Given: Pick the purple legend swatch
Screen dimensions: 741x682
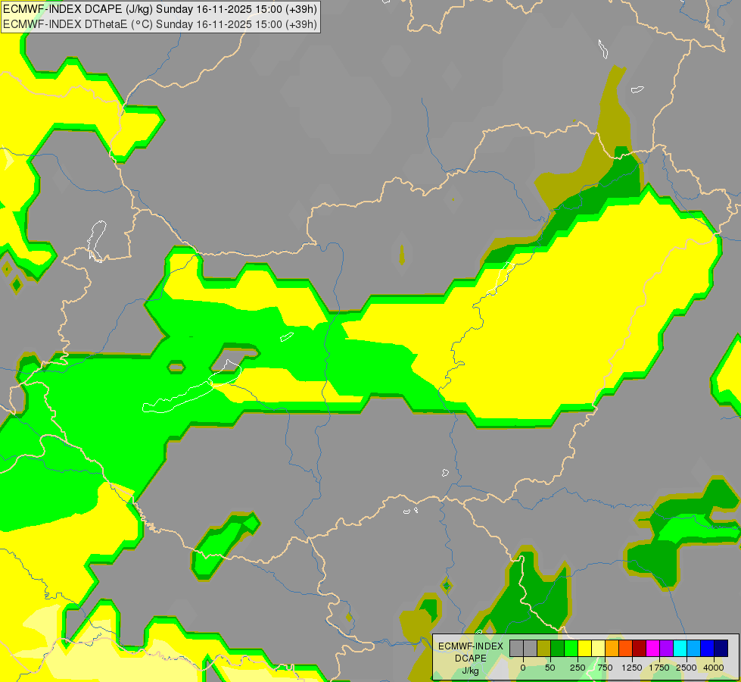Looking at the screenshot, I should click(667, 648).
